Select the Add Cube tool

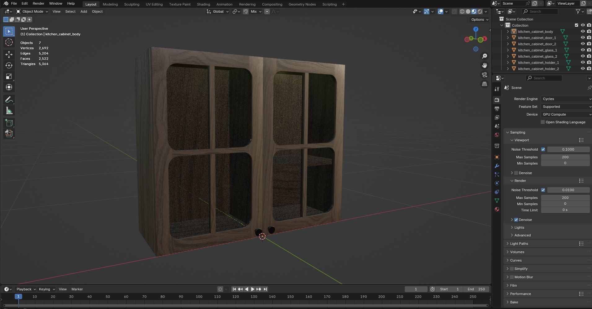click(9, 123)
